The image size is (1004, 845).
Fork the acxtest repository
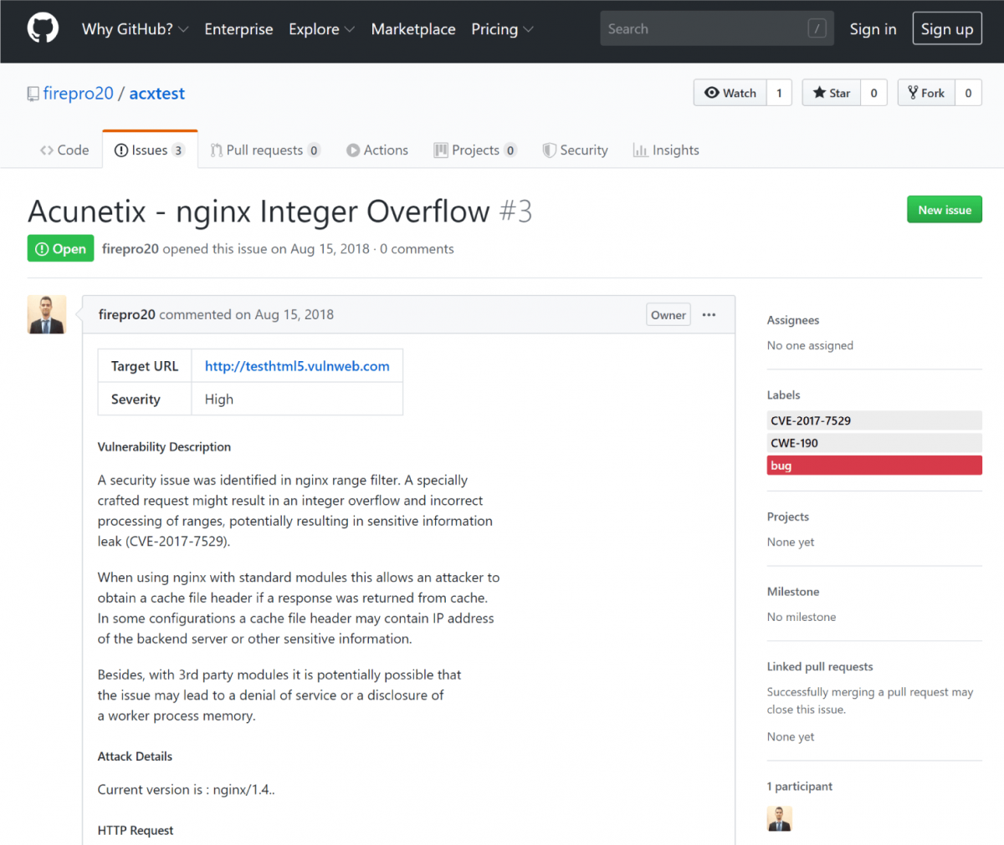point(926,93)
